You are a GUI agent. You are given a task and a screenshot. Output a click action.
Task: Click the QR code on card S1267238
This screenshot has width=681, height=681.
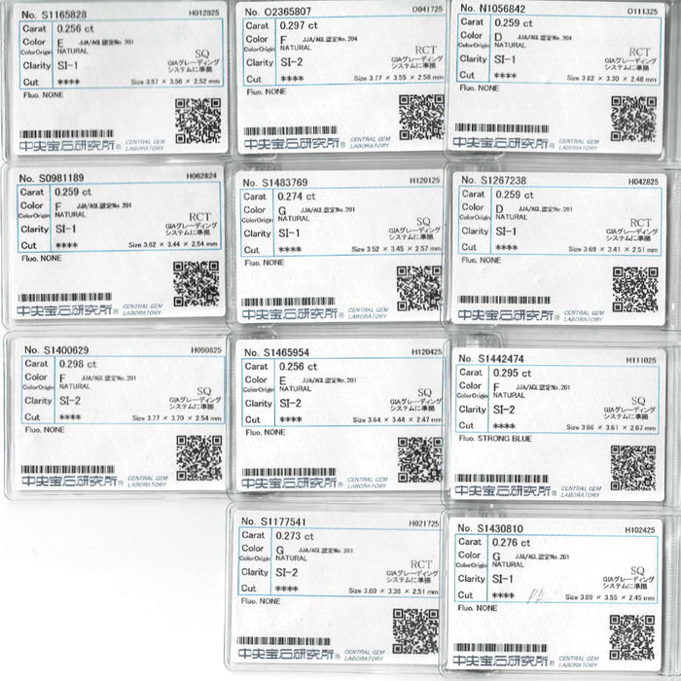tap(635, 290)
